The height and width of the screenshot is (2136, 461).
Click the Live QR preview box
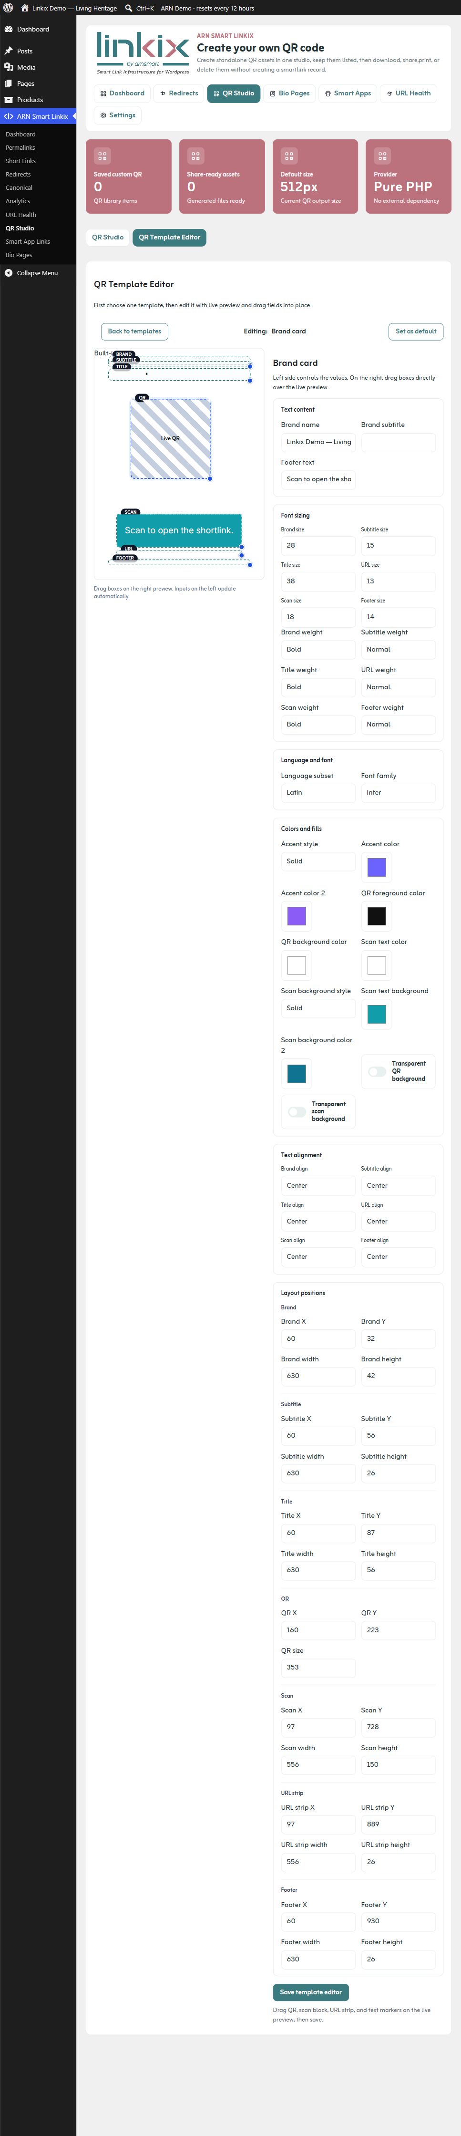point(170,439)
